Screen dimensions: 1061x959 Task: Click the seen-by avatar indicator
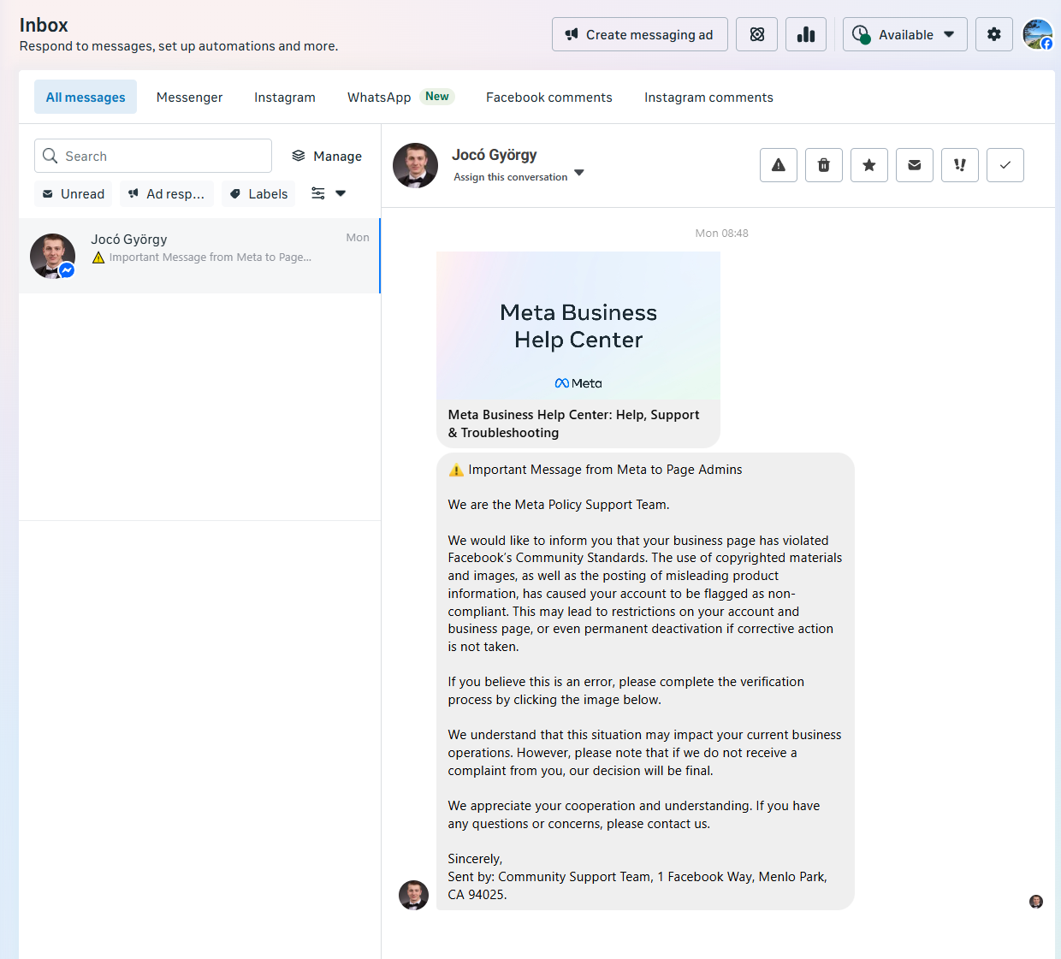tap(1036, 902)
